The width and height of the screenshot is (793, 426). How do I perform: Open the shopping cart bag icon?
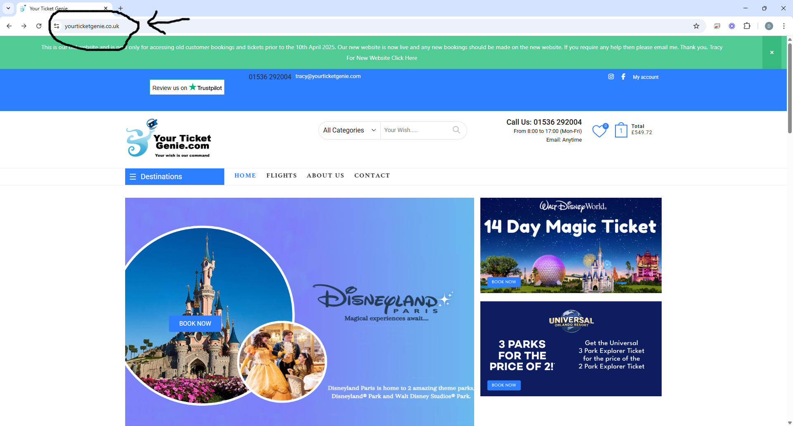(x=621, y=130)
